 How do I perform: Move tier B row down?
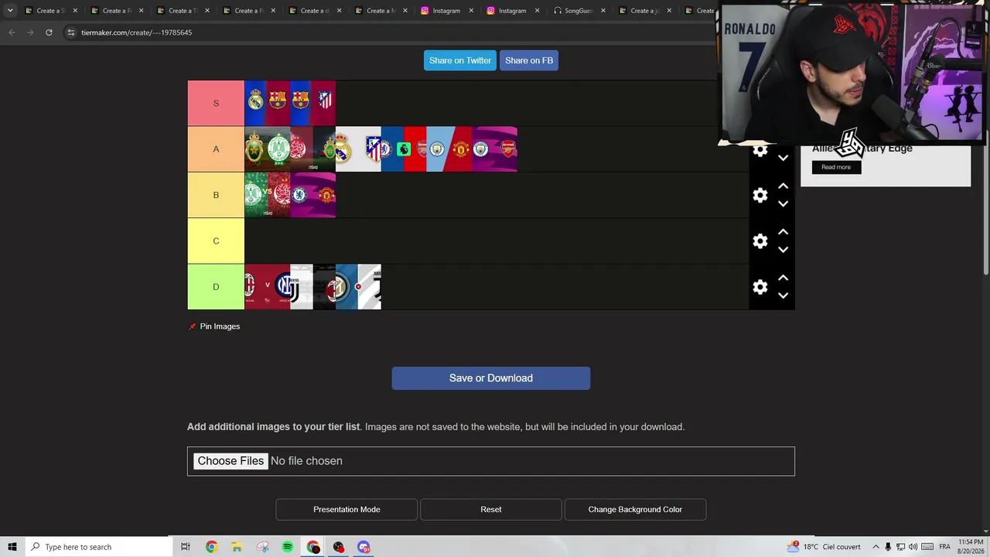pyautogui.click(x=783, y=204)
